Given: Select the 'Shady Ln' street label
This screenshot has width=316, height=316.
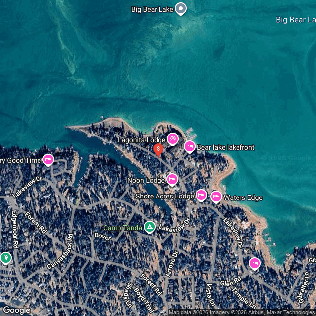Looking at the screenshot, I should point(129,295).
